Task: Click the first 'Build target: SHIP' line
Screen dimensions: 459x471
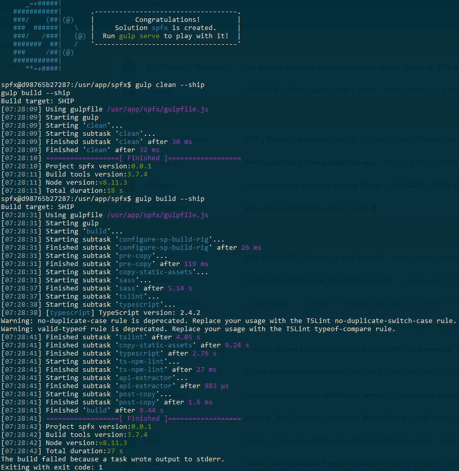Action: point(38,101)
